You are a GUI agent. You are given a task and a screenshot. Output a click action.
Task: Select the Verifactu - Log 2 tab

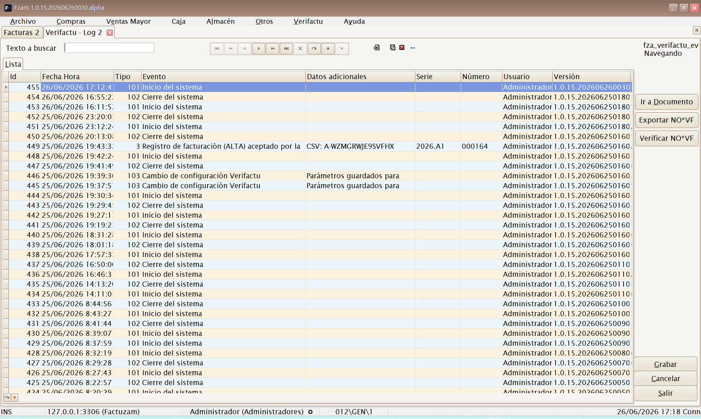(x=74, y=32)
